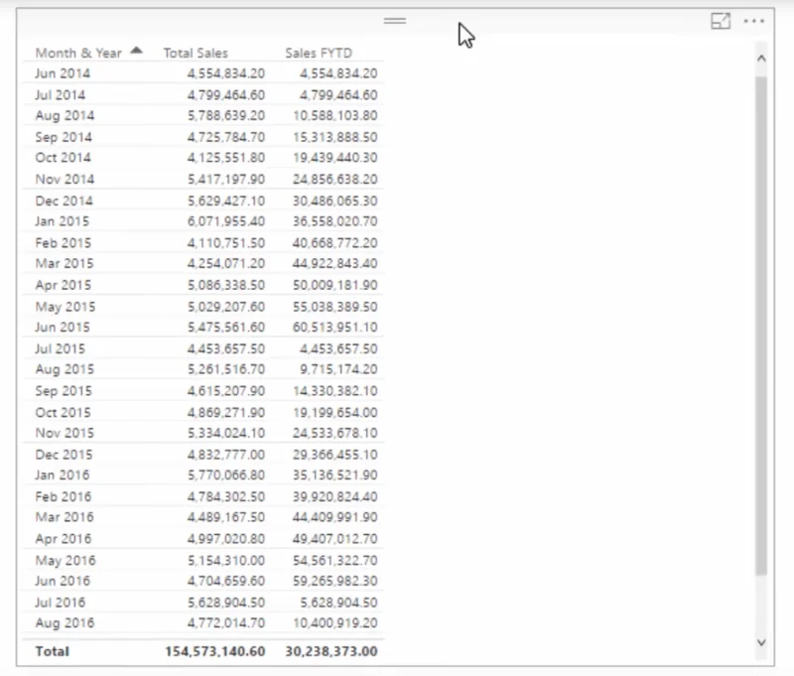Click Sales FYTD value 36,558,020.70
The height and width of the screenshot is (676, 794).
click(x=334, y=221)
